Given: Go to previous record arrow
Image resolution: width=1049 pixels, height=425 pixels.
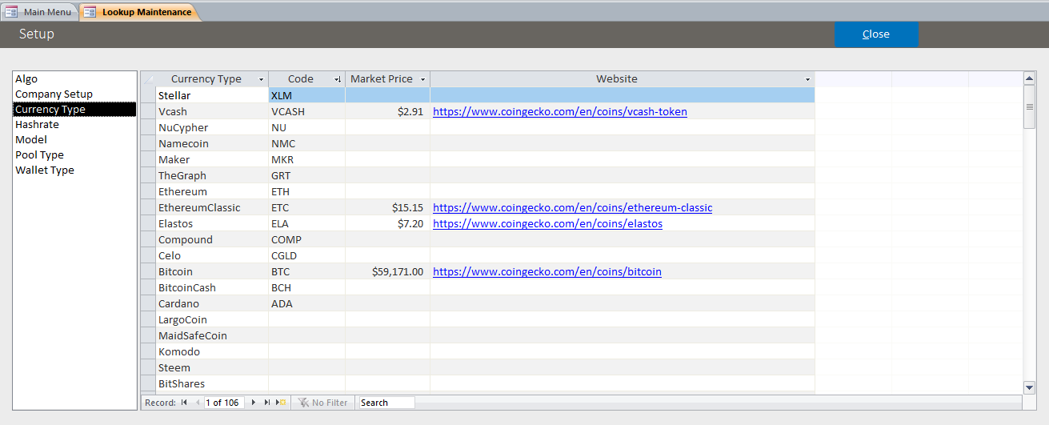Looking at the screenshot, I should pyautogui.click(x=198, y=403).
